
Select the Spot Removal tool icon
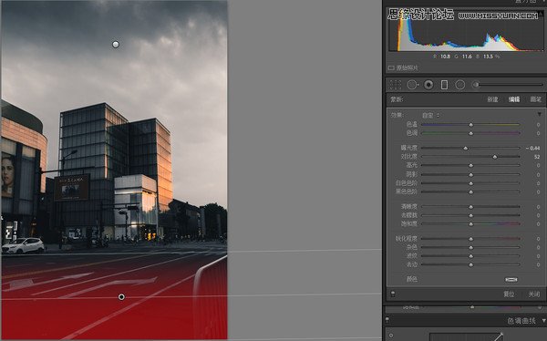click(x=412, y=85)
